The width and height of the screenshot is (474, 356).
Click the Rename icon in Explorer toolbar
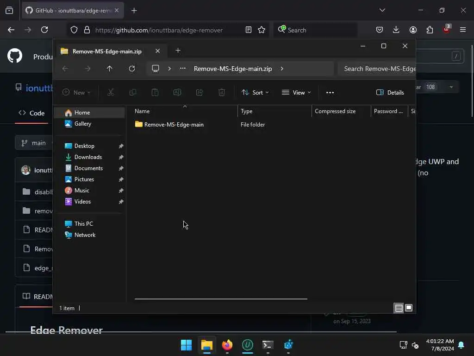(x=177, y=92)
